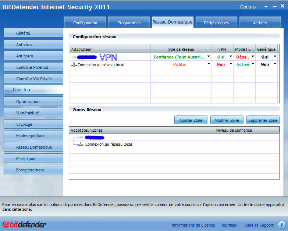
Task: Open the Informations de Licence link
Action: point(193,225)
